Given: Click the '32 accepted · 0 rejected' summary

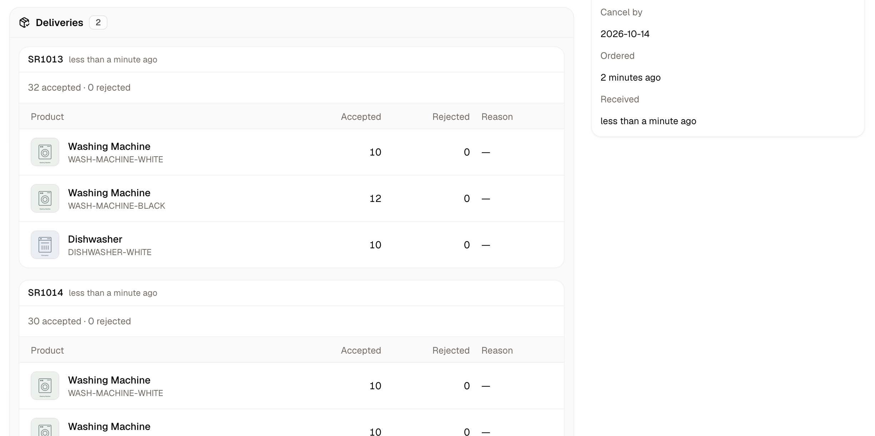Looking at the screenshot, I should [79, 87].
